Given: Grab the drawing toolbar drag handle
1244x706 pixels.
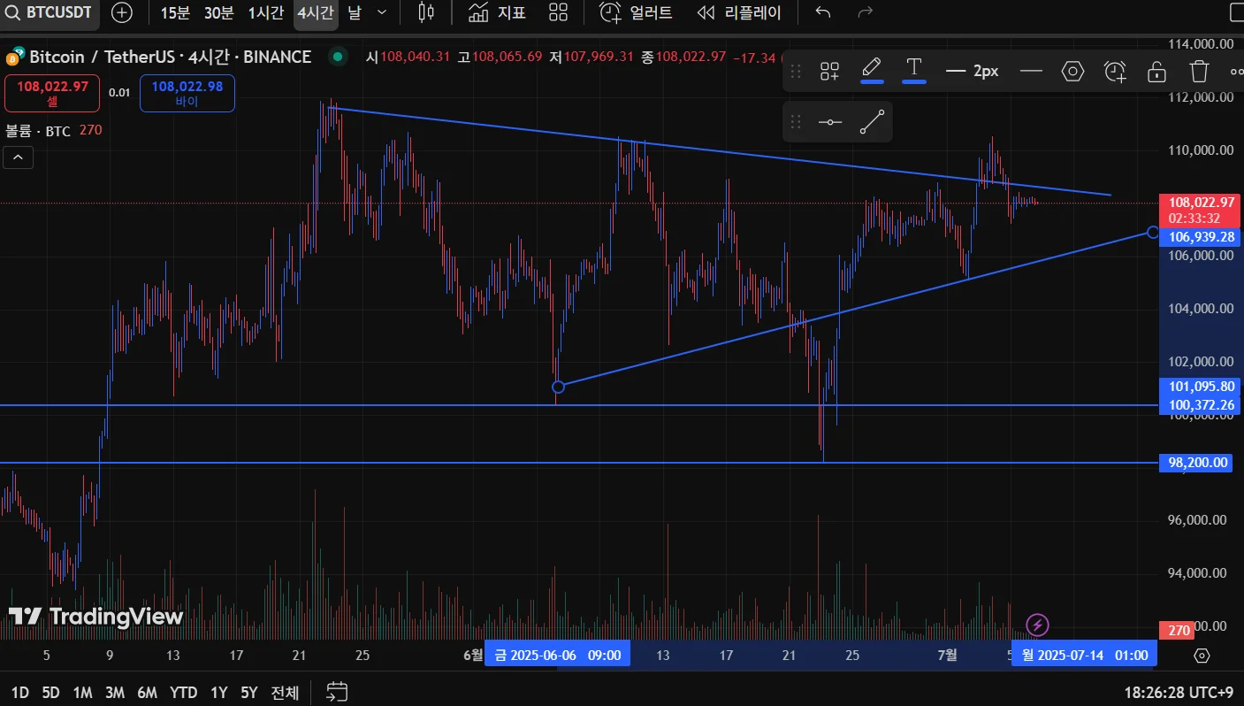Looking at the screenshot, I should point(796,71).
